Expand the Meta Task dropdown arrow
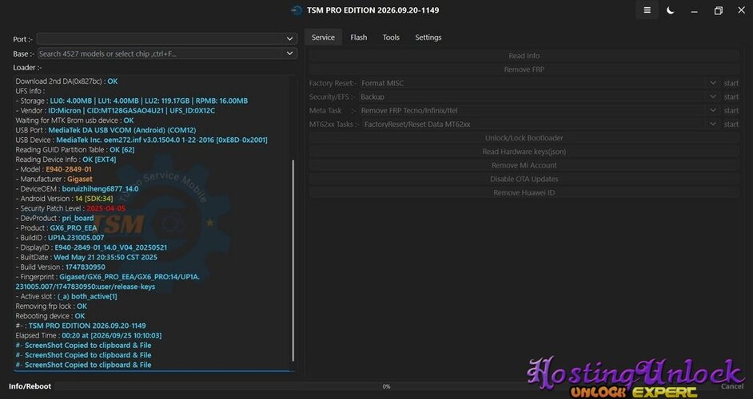 (713, 110)
